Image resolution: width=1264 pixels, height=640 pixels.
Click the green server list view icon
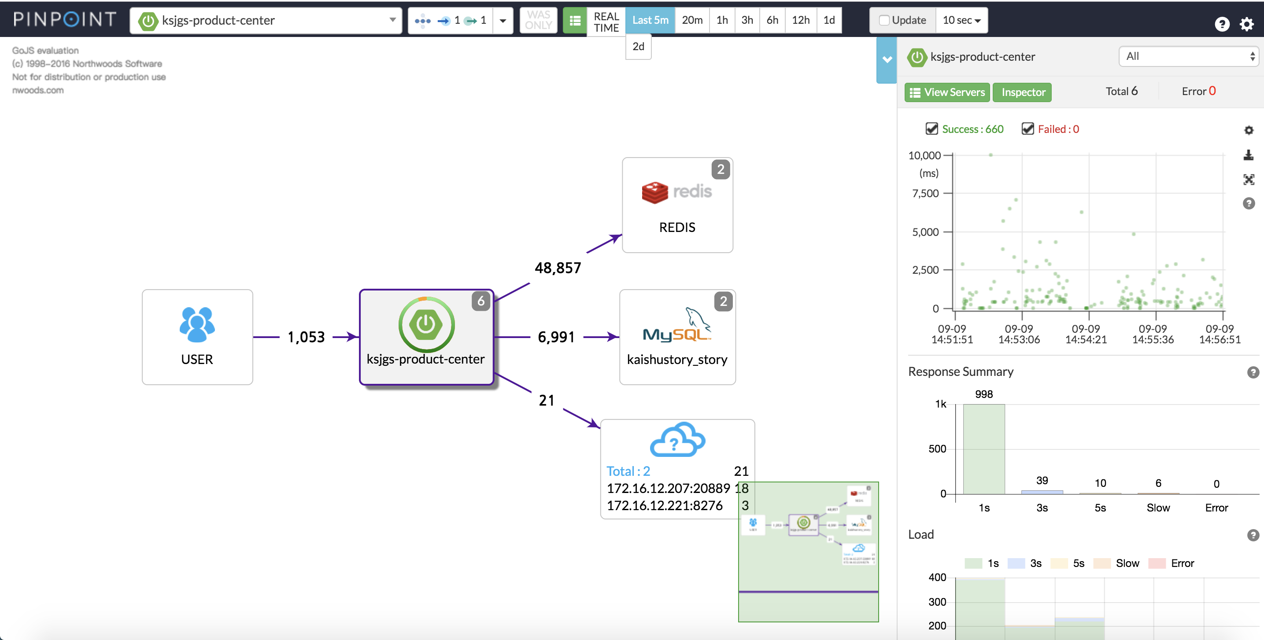(575, 20)
